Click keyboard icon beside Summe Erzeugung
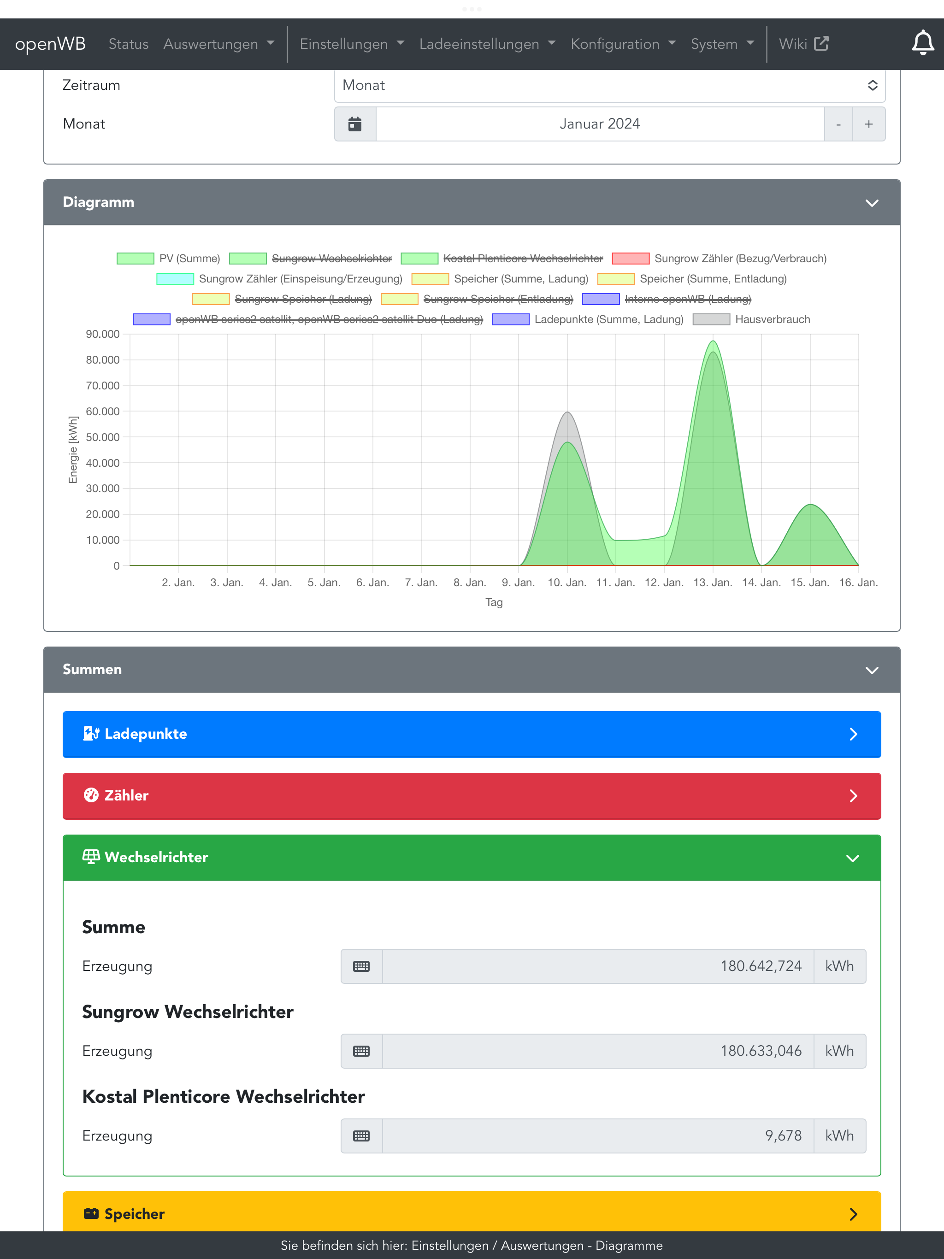The height and width of the screenshot is (1259, 944). coord(361,966)
